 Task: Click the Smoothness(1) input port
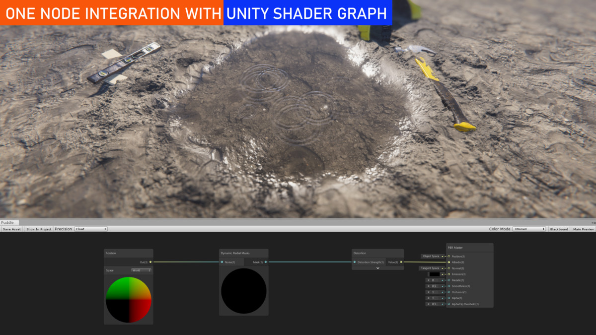tap(448, 286)
